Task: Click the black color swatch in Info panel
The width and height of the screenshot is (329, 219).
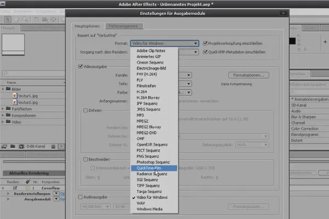Action: point(292,41)
